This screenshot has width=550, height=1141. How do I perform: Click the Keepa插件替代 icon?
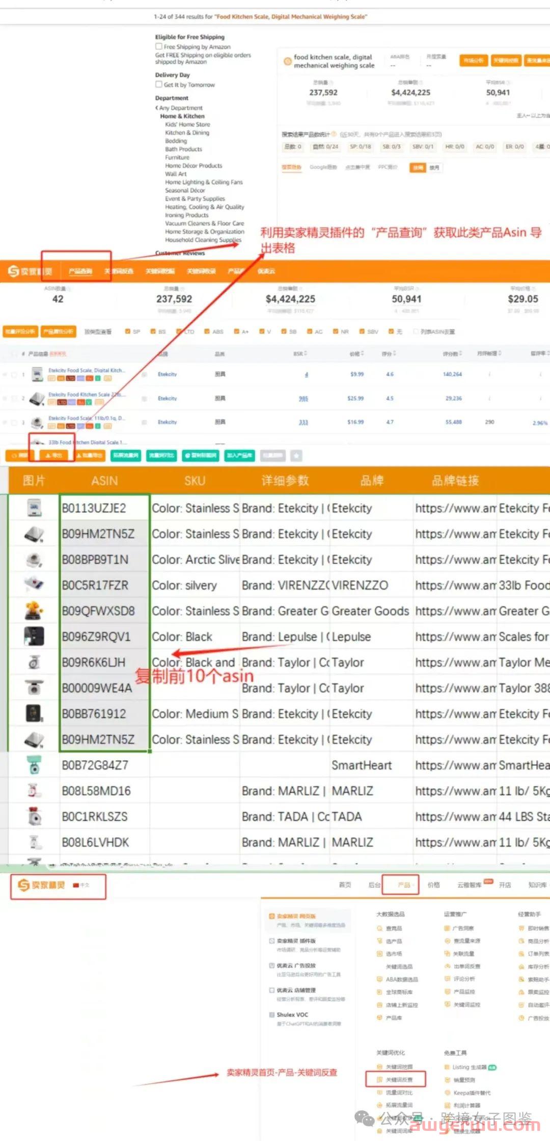click(x=447, y=1092)
